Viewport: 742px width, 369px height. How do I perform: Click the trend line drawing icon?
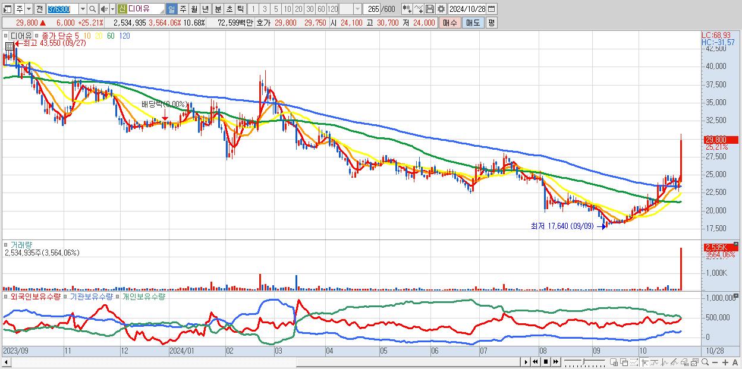coord(655,362)
